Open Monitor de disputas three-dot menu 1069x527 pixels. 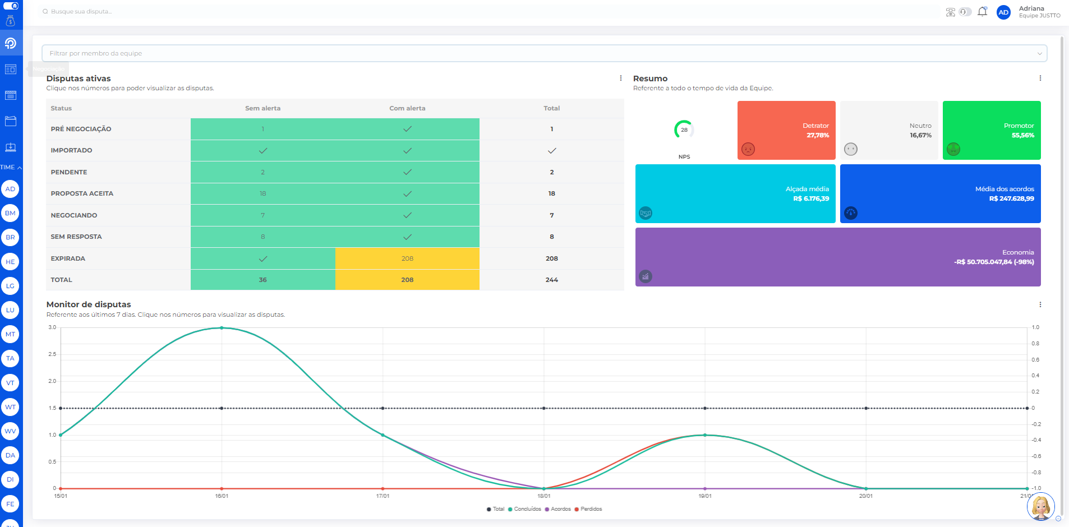[1040, 304]
